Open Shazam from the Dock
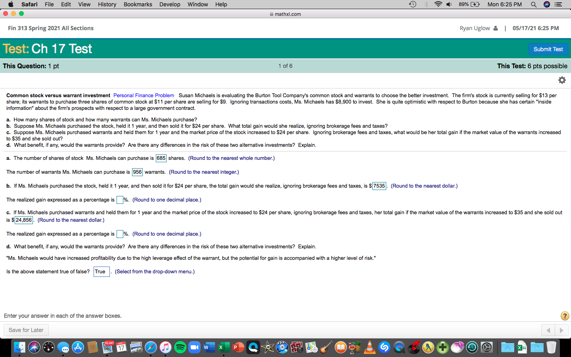 click(x=384, y=347)
